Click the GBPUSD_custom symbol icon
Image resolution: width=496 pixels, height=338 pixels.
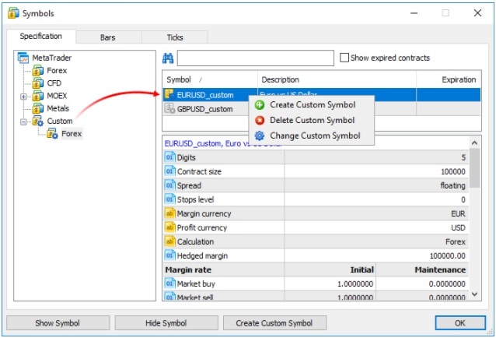[x=169, y=109]
